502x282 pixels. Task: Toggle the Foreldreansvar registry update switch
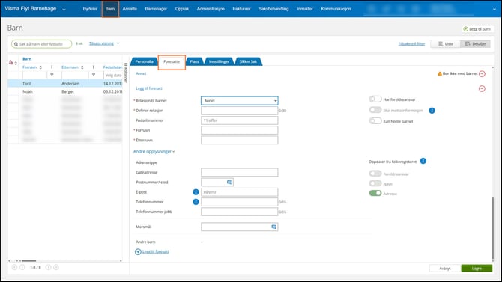375,174
